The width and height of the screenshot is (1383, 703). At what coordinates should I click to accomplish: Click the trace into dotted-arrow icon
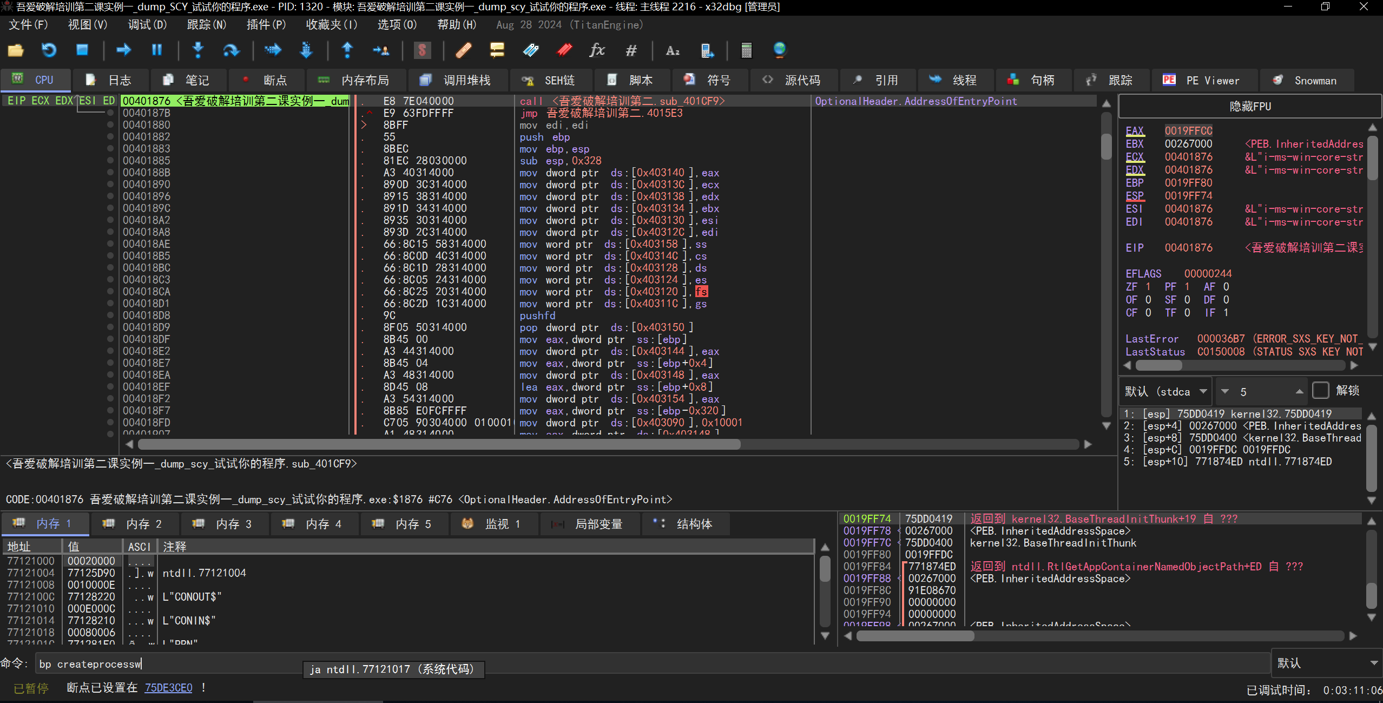pyautogui.click(x=273, y=50)
